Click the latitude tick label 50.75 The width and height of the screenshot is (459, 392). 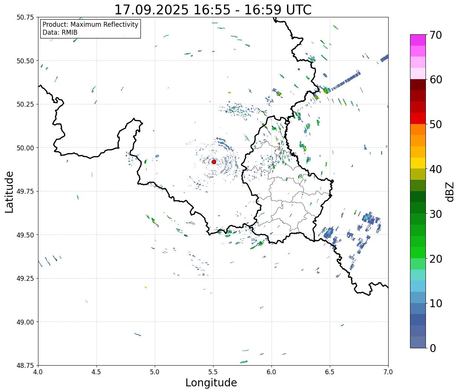(x=25, y=17)
